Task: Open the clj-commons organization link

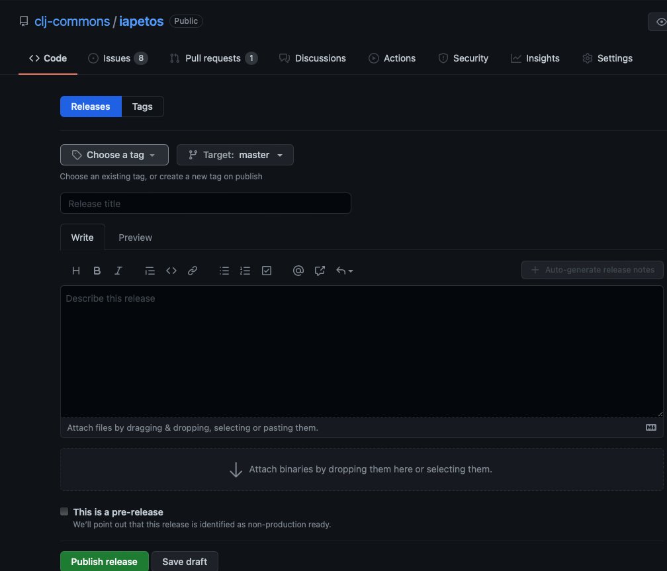Action: coord(72,21)
